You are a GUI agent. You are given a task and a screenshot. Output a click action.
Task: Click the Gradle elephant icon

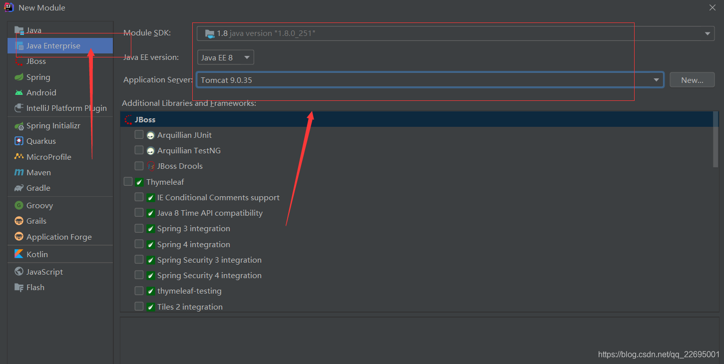(19, 188)
